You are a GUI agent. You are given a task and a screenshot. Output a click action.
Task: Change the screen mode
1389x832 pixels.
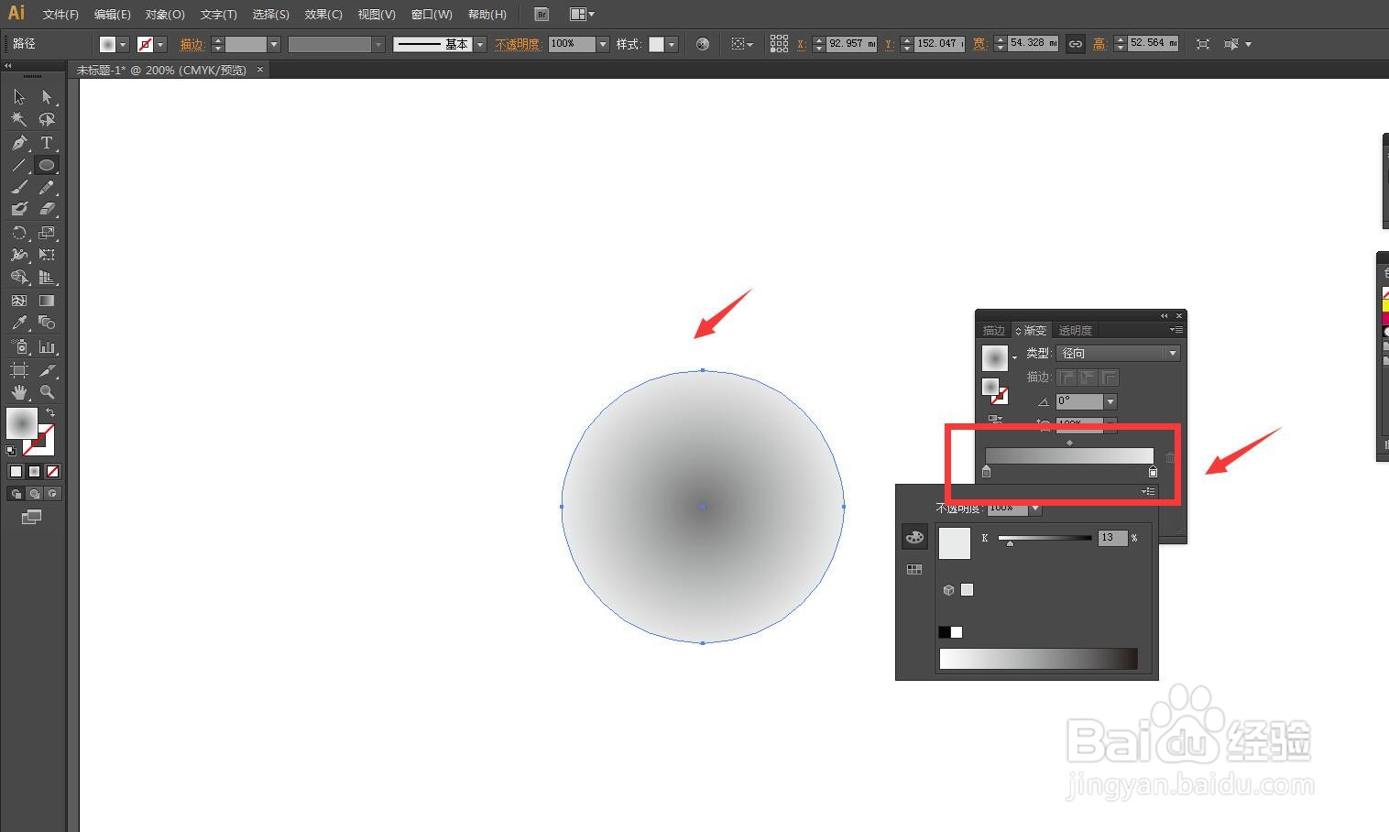32,518
